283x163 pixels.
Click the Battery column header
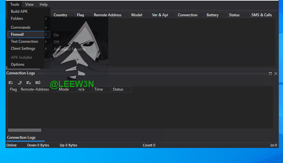tap(212, 15)
